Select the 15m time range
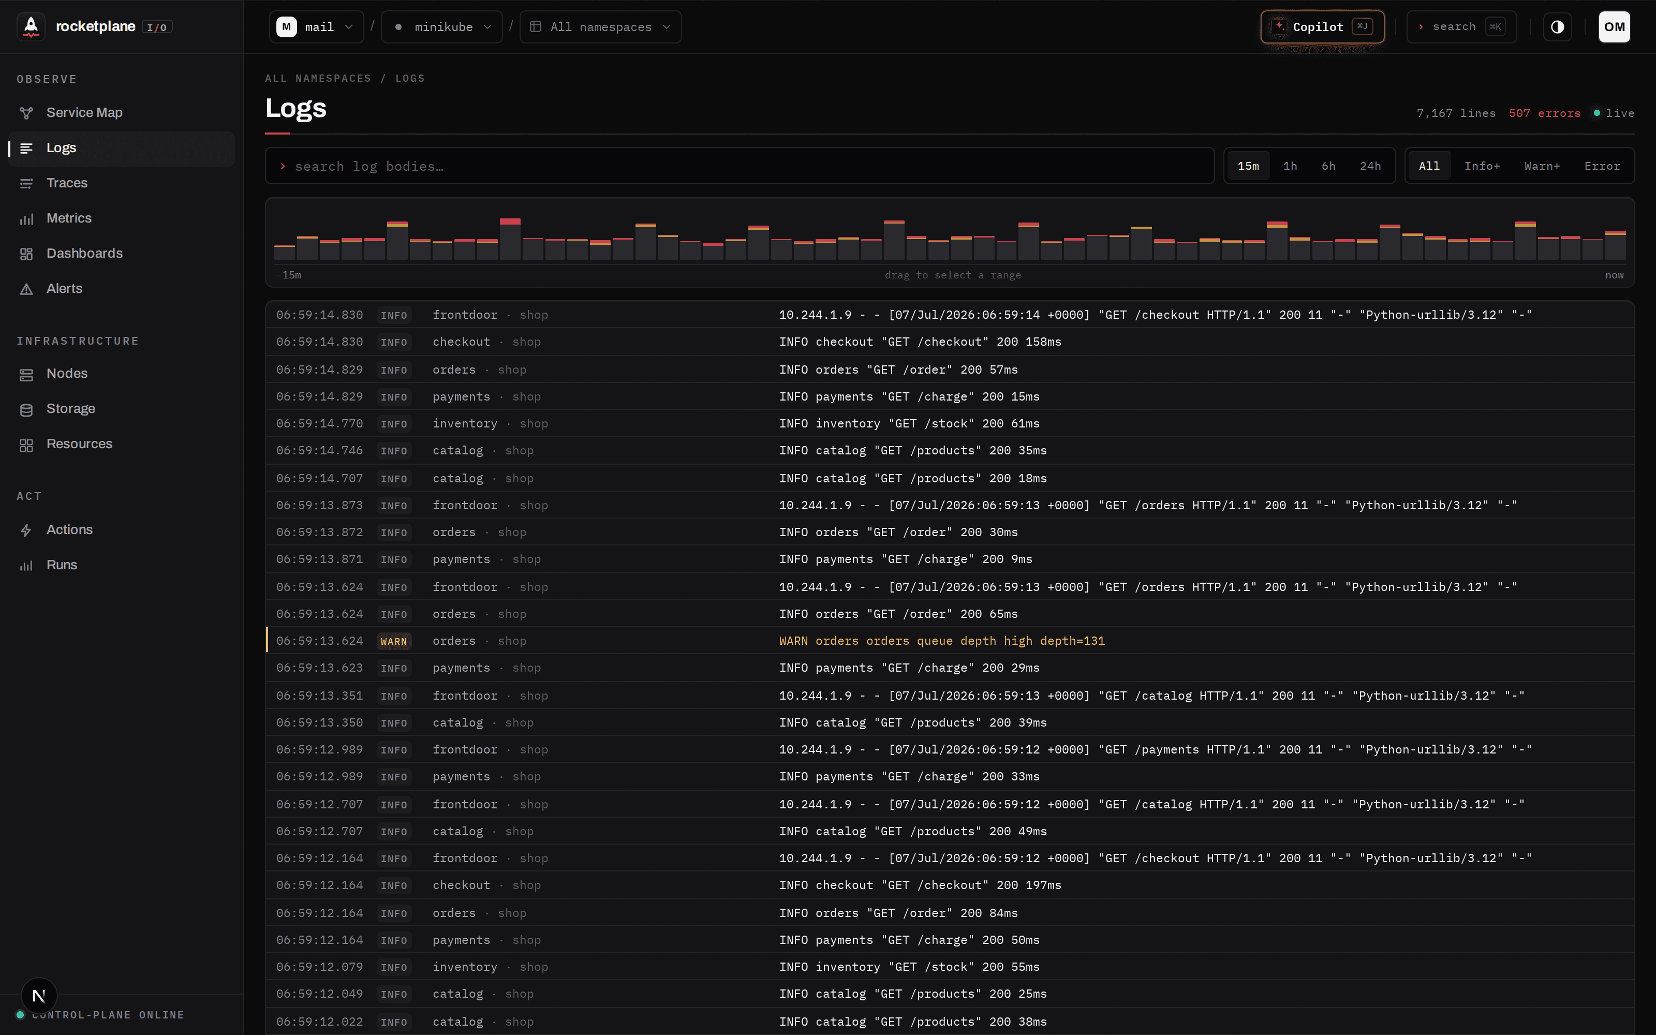The width and height of the screenshot is (1656, 1035). [1248, 166]
